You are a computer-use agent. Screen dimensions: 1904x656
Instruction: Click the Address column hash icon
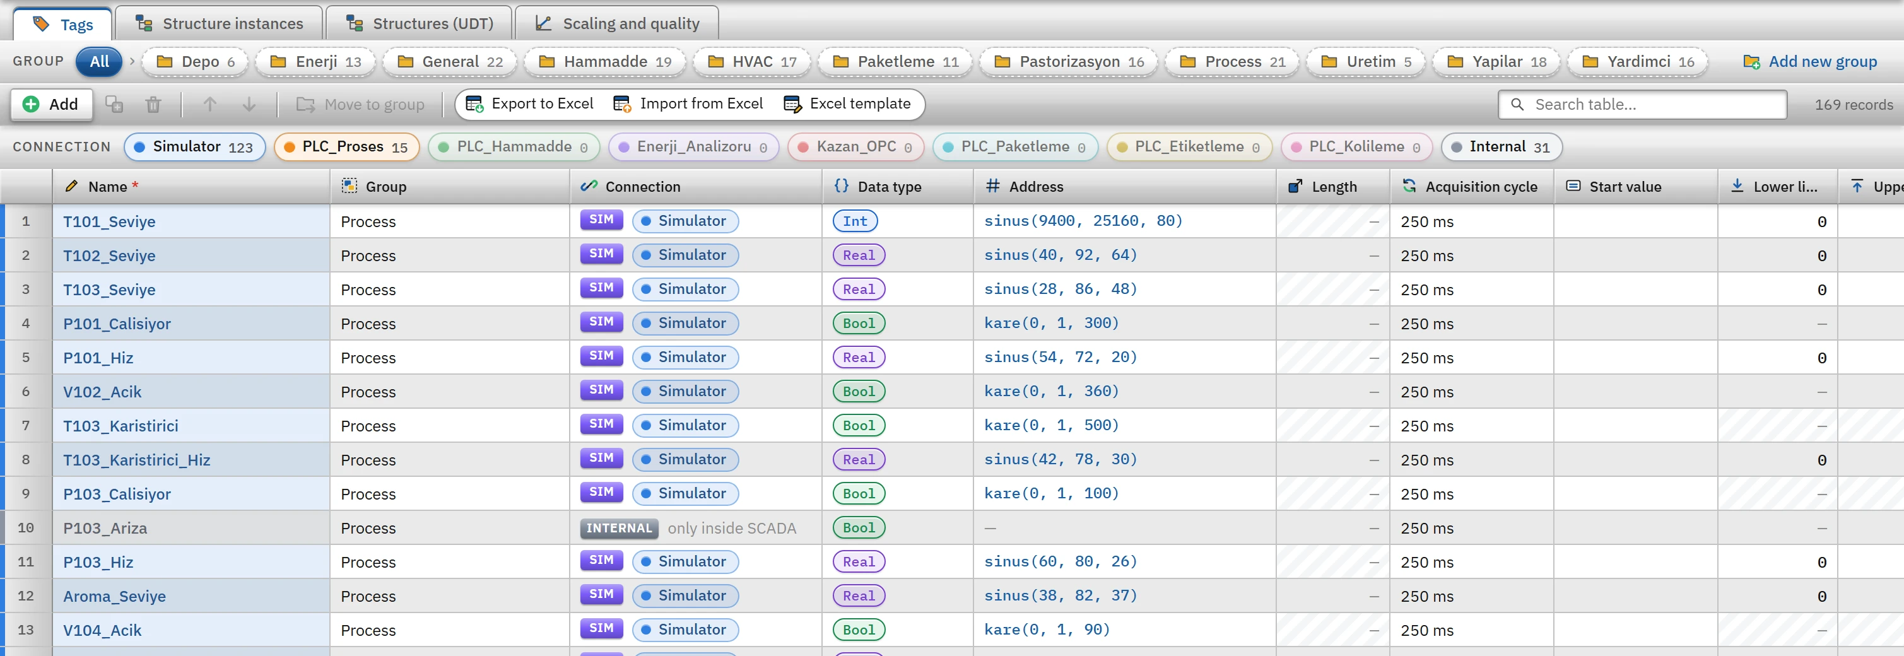(x=992, y=186)
